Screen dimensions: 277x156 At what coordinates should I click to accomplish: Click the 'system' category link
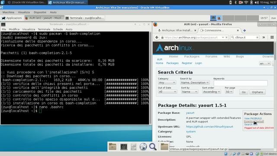(x=191, y=132)
